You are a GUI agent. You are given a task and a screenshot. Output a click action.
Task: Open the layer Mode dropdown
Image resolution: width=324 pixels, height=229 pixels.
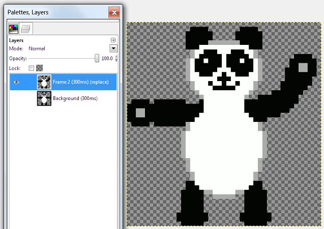pos(113,48)
